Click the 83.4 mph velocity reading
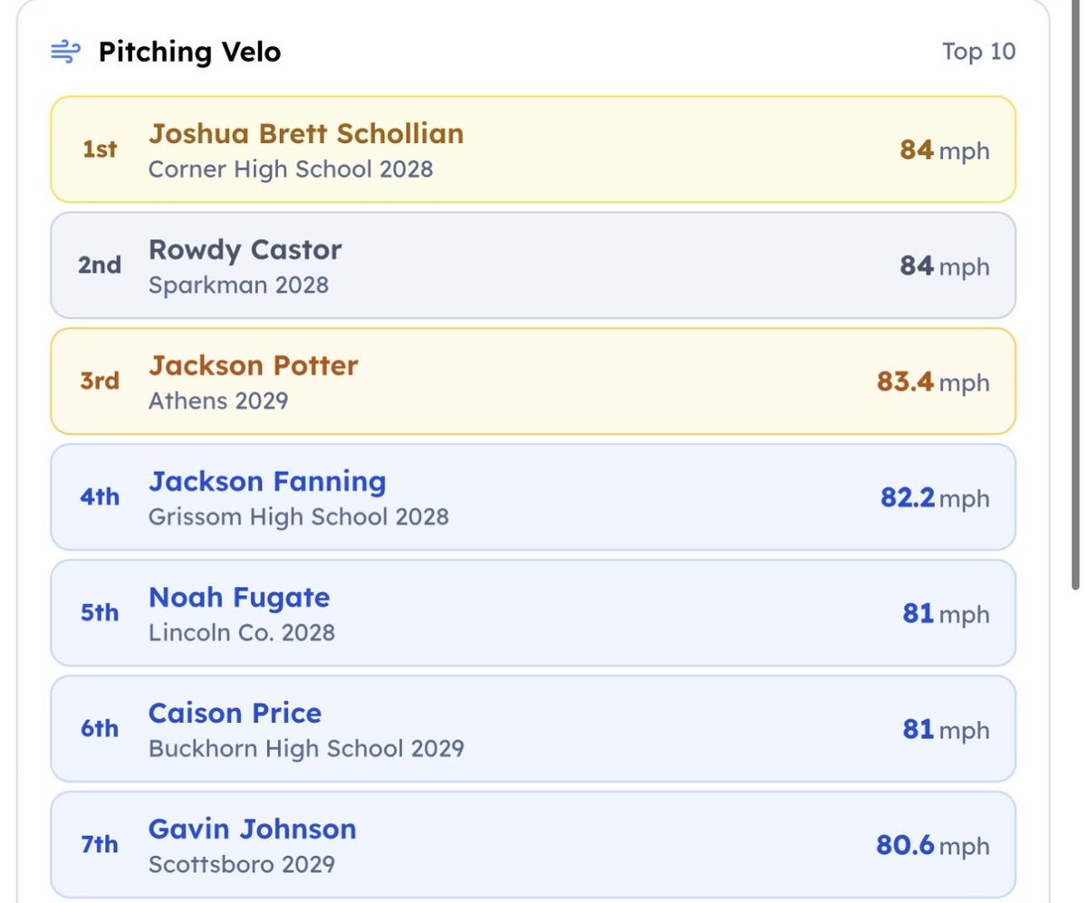The height and width of the screenshot is (903, 1087). (933, 381)
